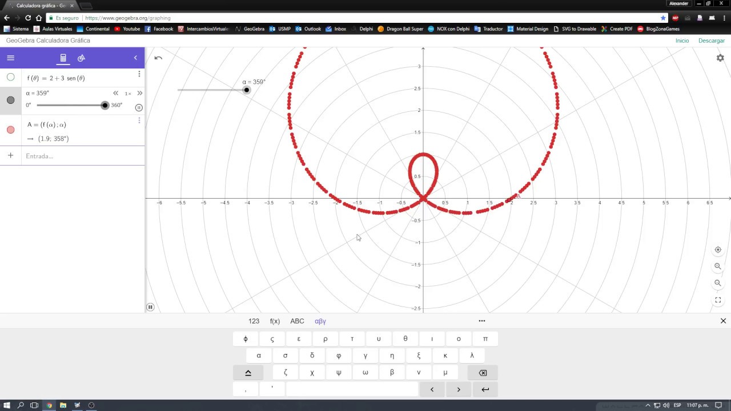Click the browser address bar URL
This screenshot has height=411, width=731.
point(128,18)
